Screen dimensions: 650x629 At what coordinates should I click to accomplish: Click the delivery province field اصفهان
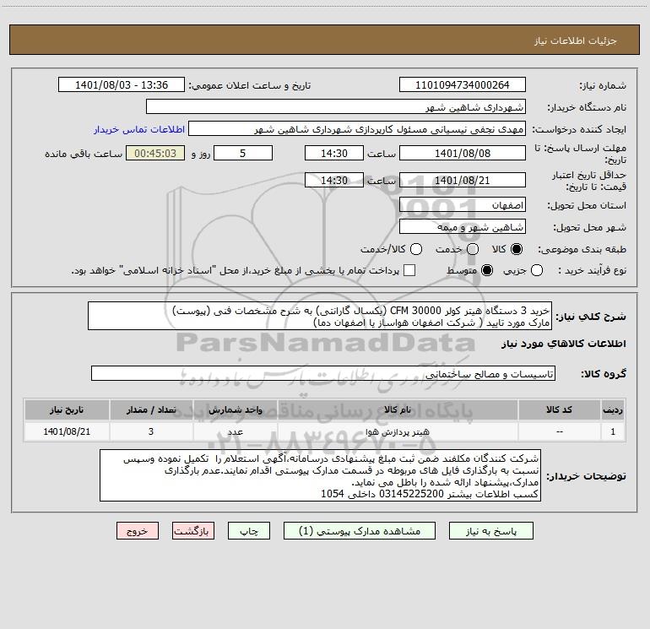pyautogui.click(x=463, y=205)
